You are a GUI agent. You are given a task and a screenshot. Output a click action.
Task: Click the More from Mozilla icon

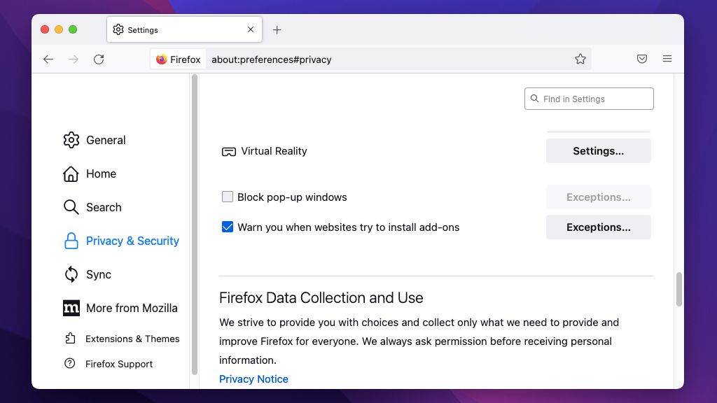pos(71,308)
